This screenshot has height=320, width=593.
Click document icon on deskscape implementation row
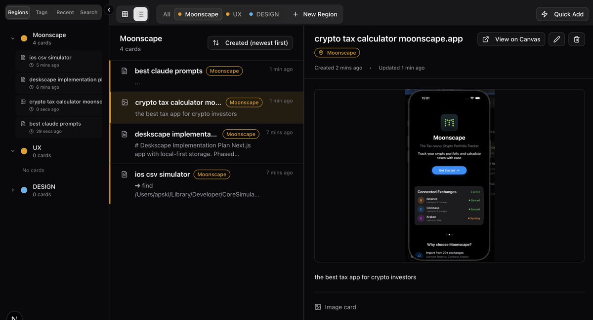(125, 134)
